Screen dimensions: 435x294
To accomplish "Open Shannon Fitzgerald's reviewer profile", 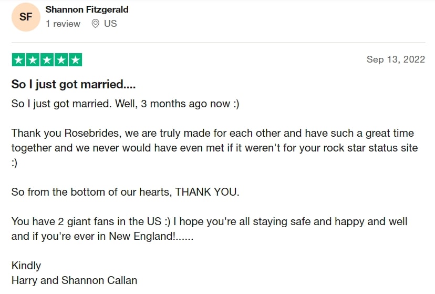I will coord(87,9).
